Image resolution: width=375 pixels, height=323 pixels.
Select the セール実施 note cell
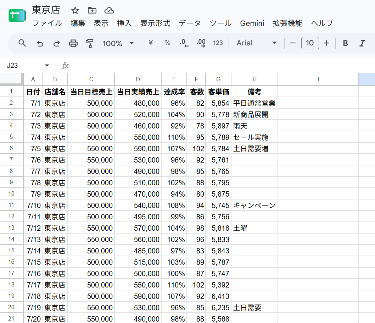pyautogui.click(x=254, y=137)
